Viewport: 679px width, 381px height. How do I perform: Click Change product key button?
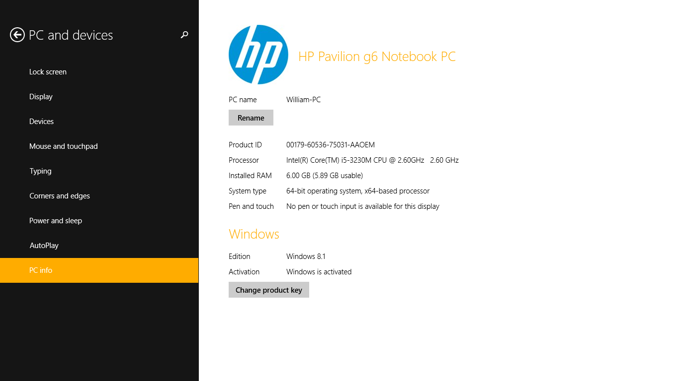point(268,290)
